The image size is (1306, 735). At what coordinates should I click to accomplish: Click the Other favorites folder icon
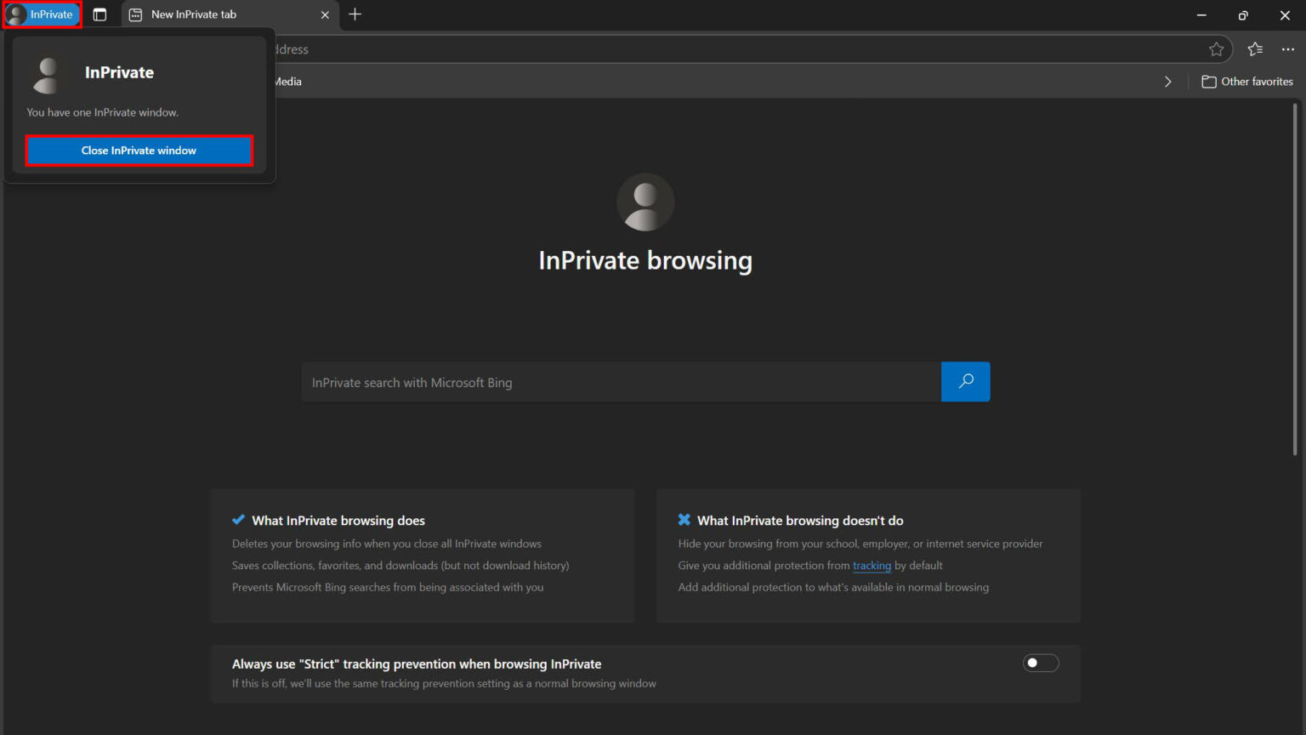tap(1209, 81)
